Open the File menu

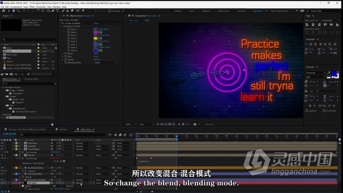coord(3,7)
